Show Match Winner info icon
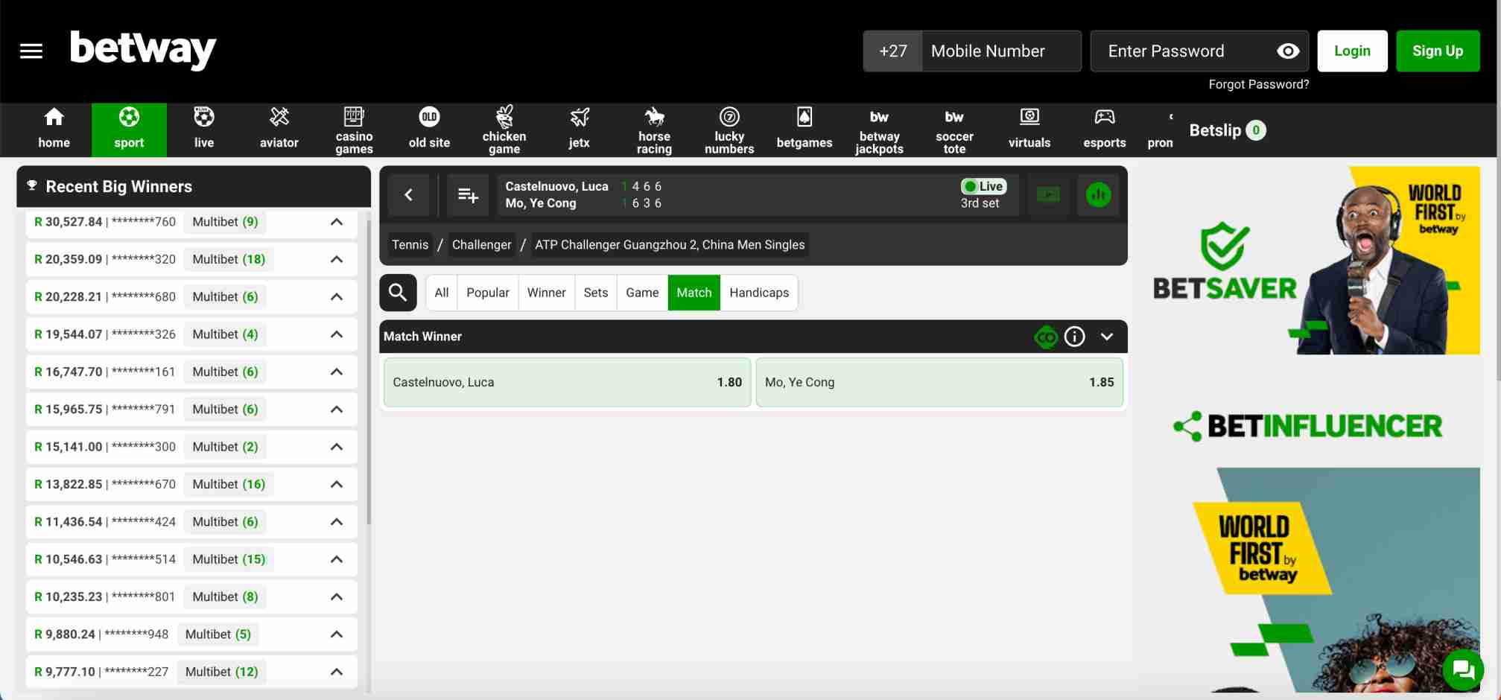Screen dimensions: 1501x700 pos(1074,337)
